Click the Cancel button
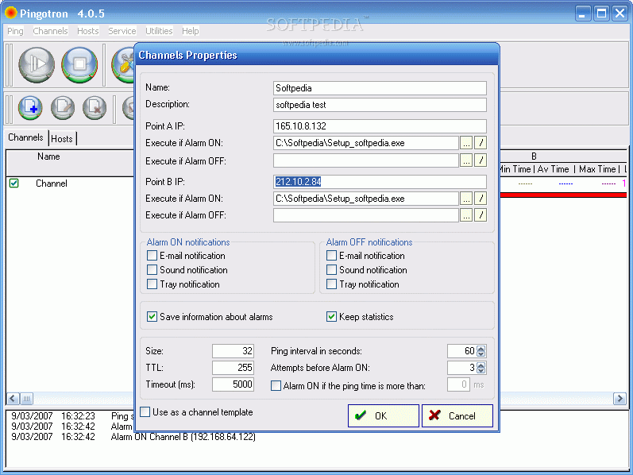The width and height of the screenshot is (633, 475). click(x=457, y=415)
